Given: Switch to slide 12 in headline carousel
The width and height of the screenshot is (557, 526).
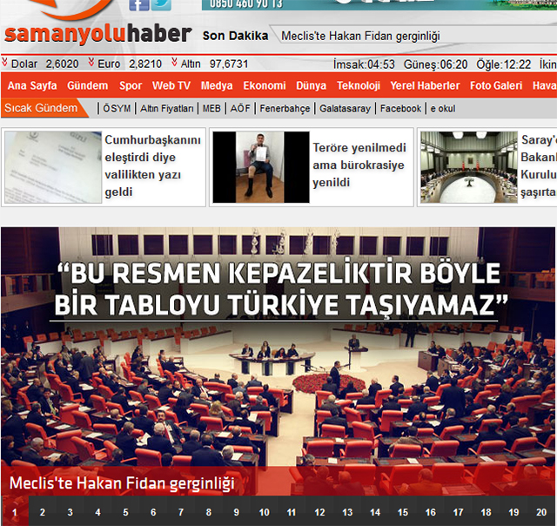Looking at the screenshot, I should (x=319, y=512).
